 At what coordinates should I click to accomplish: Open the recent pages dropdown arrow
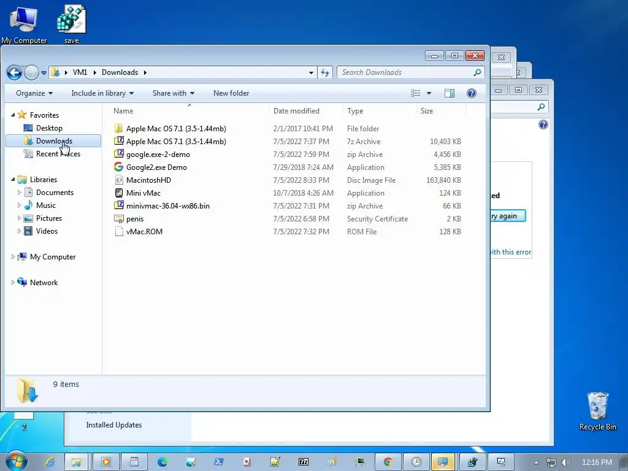pyautogui.click(x=44, y=73)
